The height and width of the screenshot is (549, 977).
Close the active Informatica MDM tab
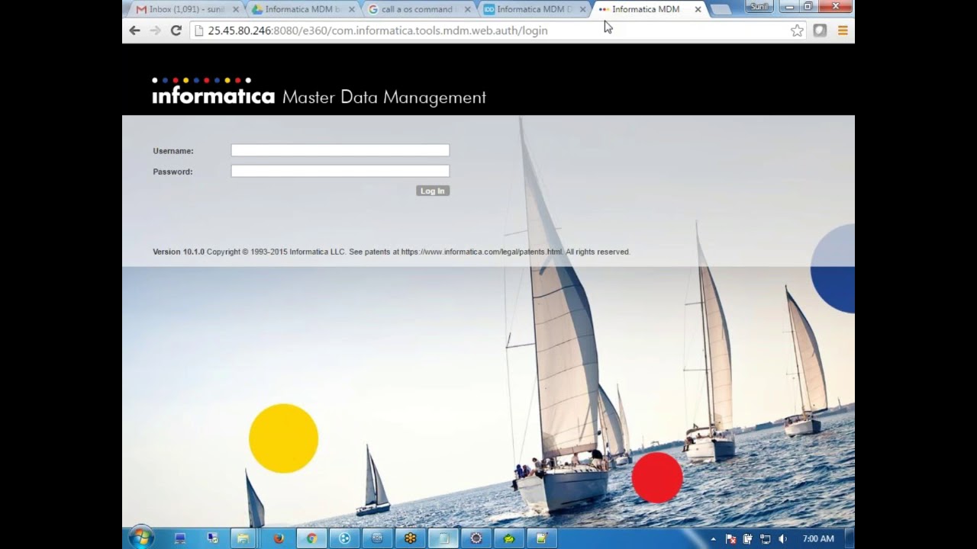698,9
